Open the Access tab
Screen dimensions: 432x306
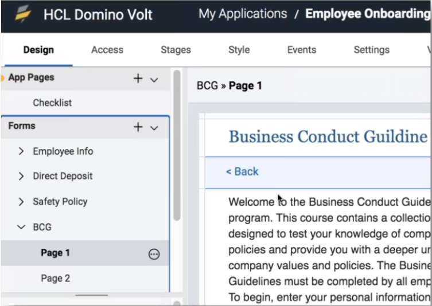107,50
